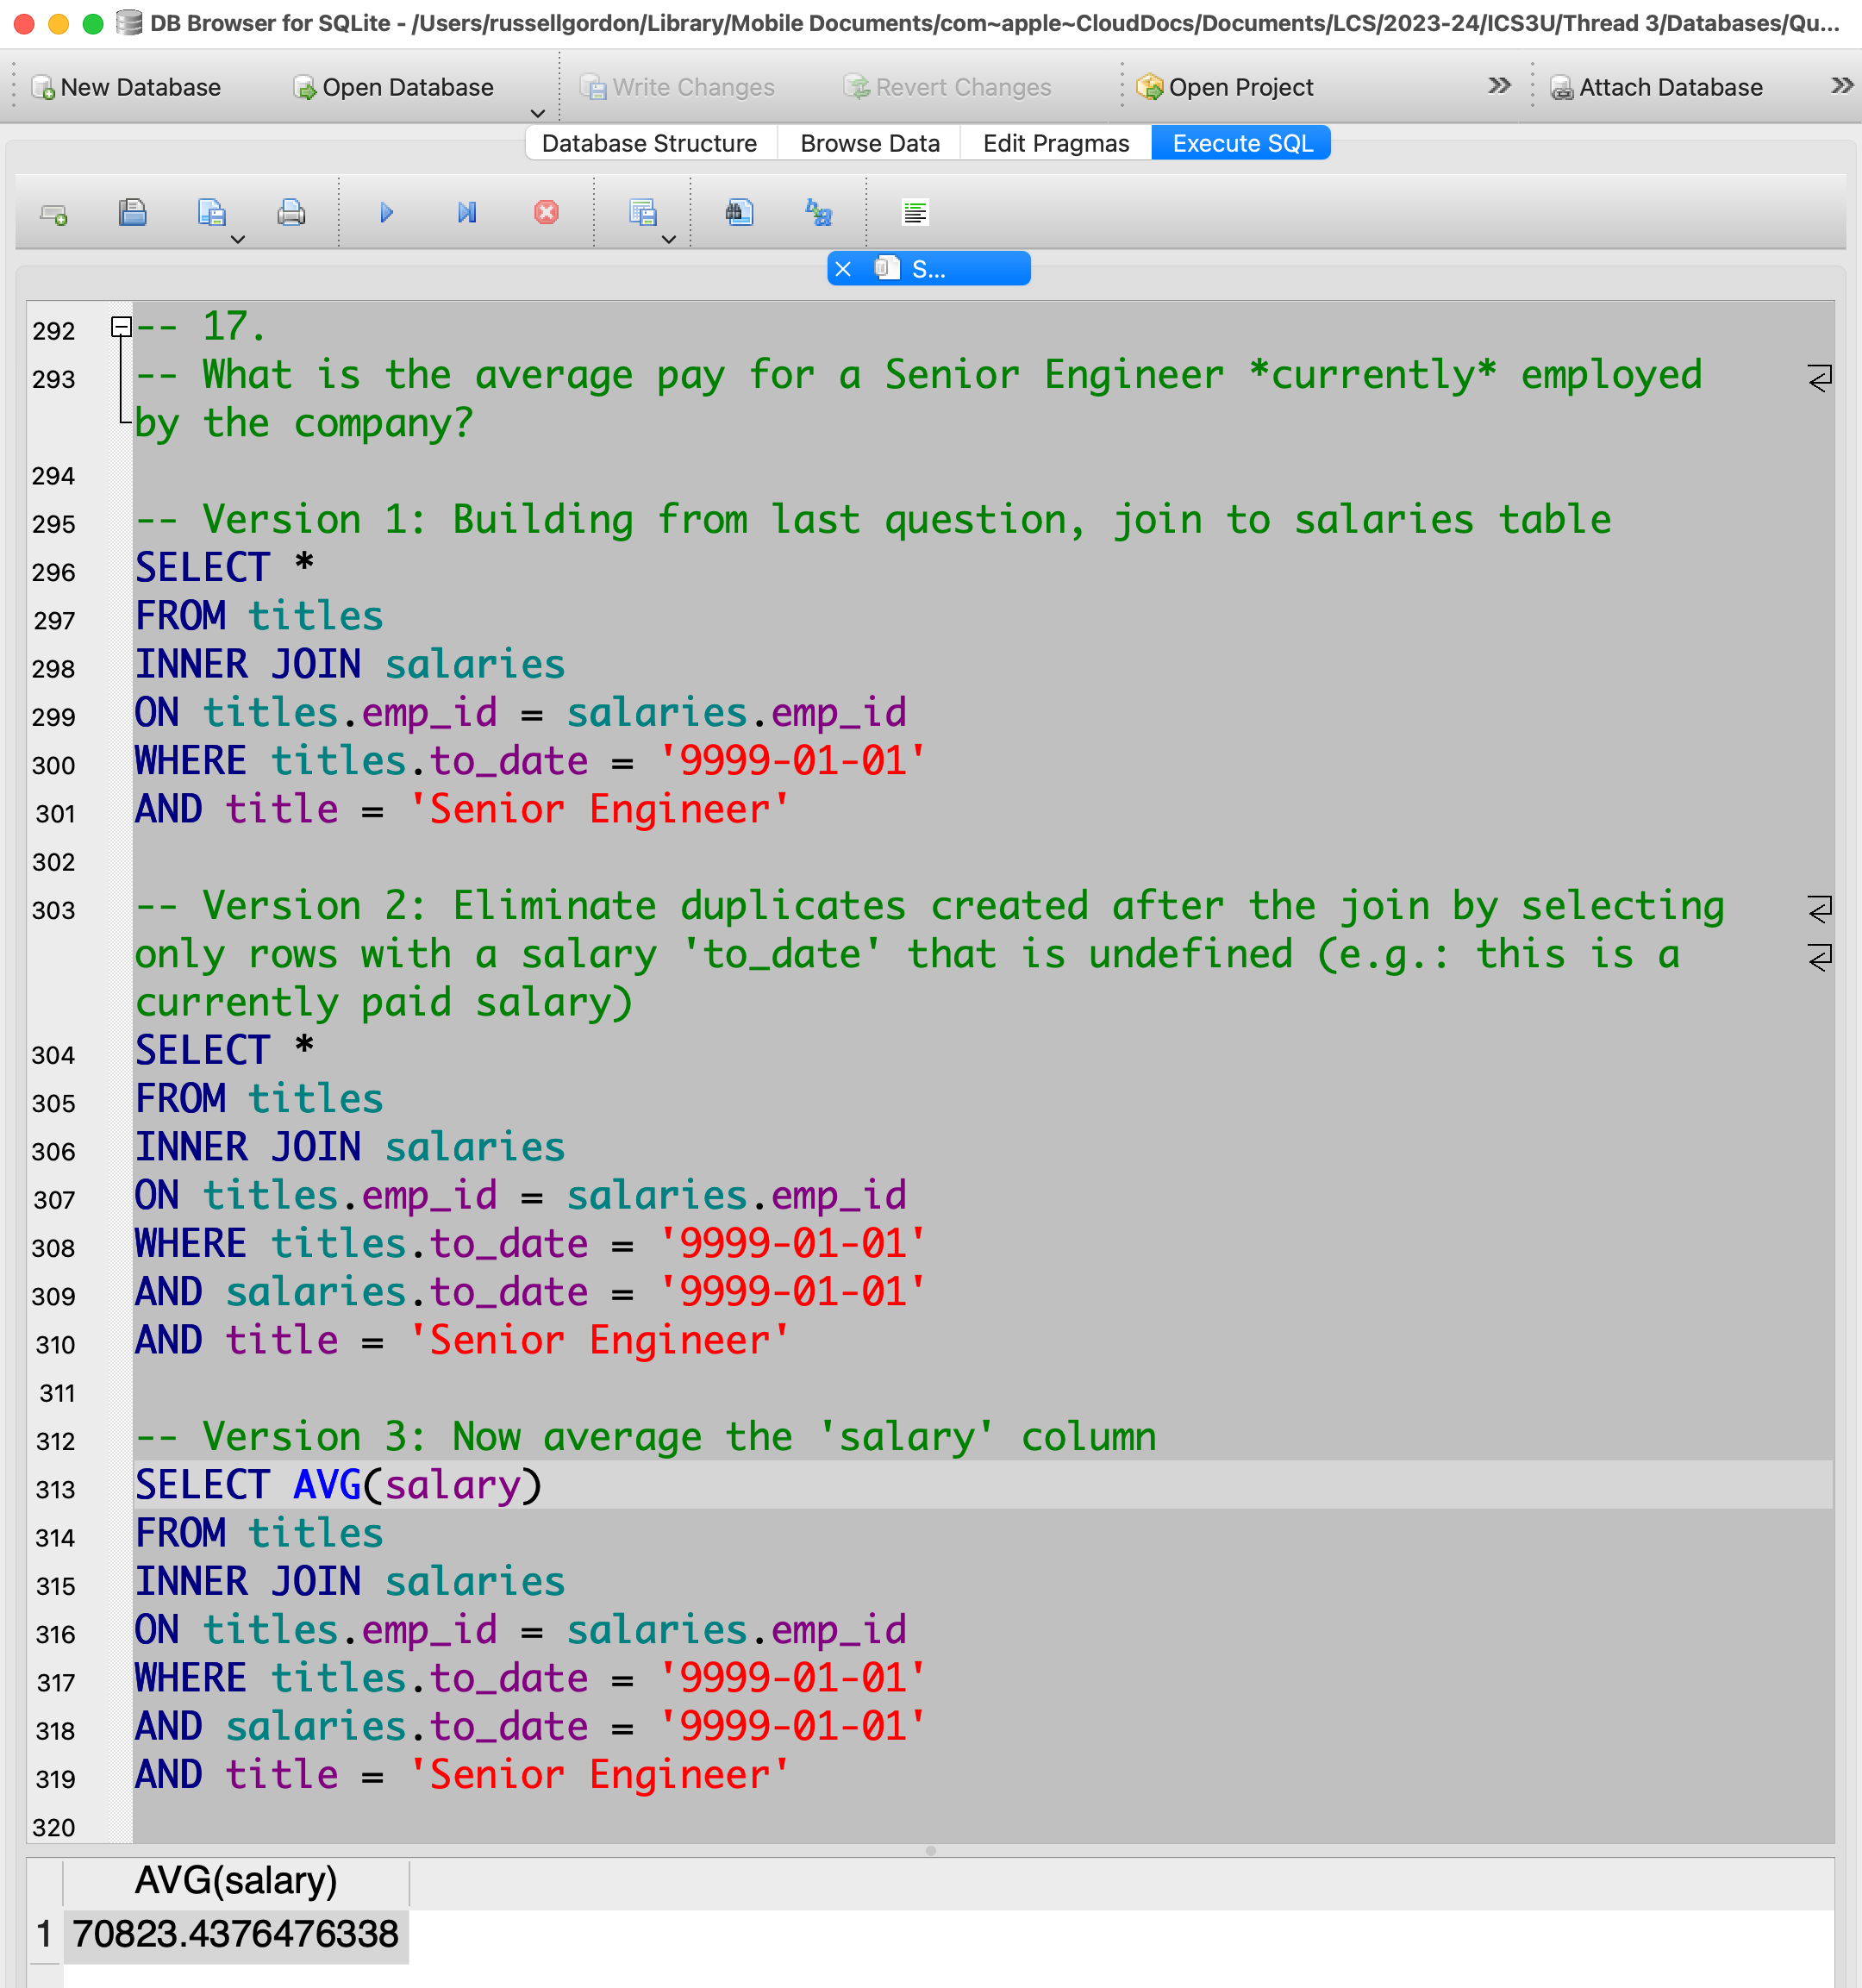
Task: Open find text binoculars icon
Action: pyautogui.click(x=739, y=213)
